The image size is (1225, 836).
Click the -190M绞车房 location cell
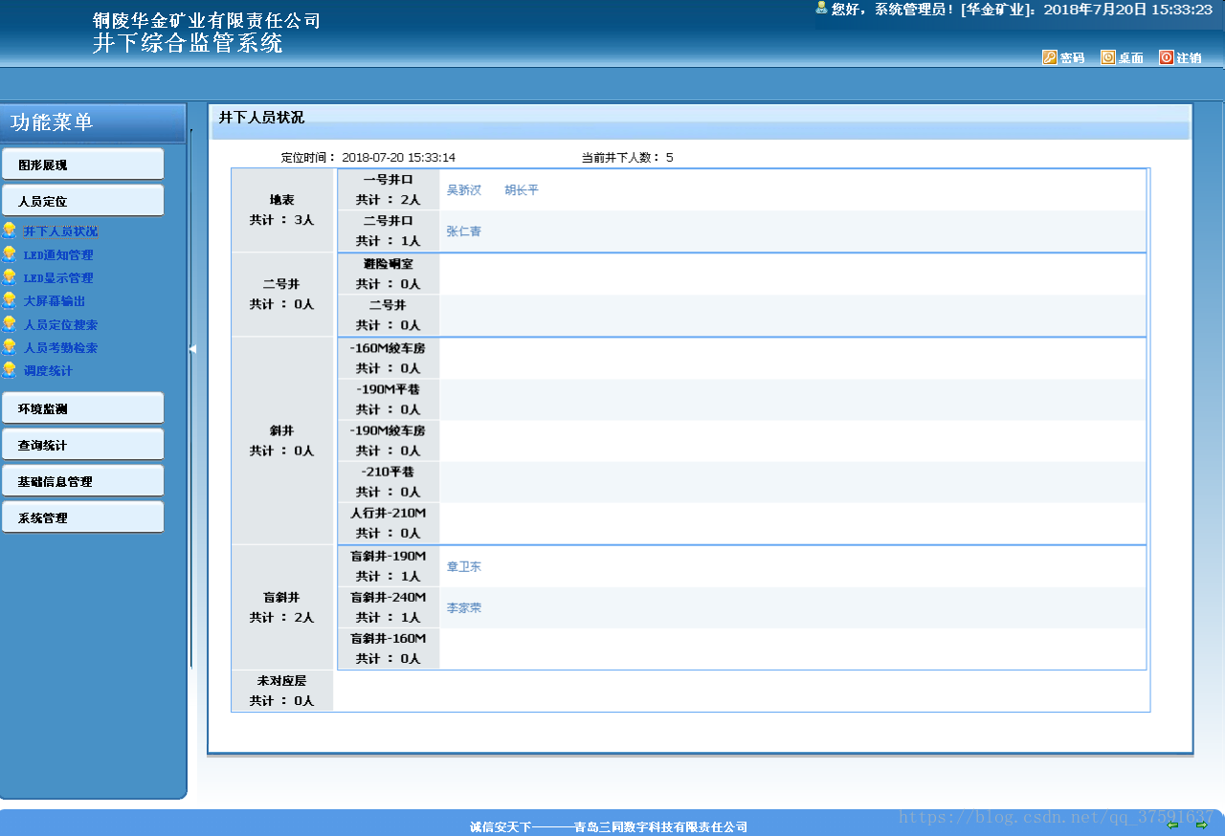coord(389,440)
